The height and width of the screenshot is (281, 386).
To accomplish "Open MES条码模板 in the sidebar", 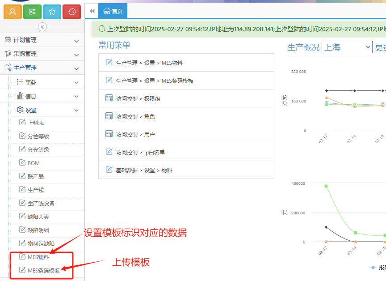I will (x=44, y=271).
